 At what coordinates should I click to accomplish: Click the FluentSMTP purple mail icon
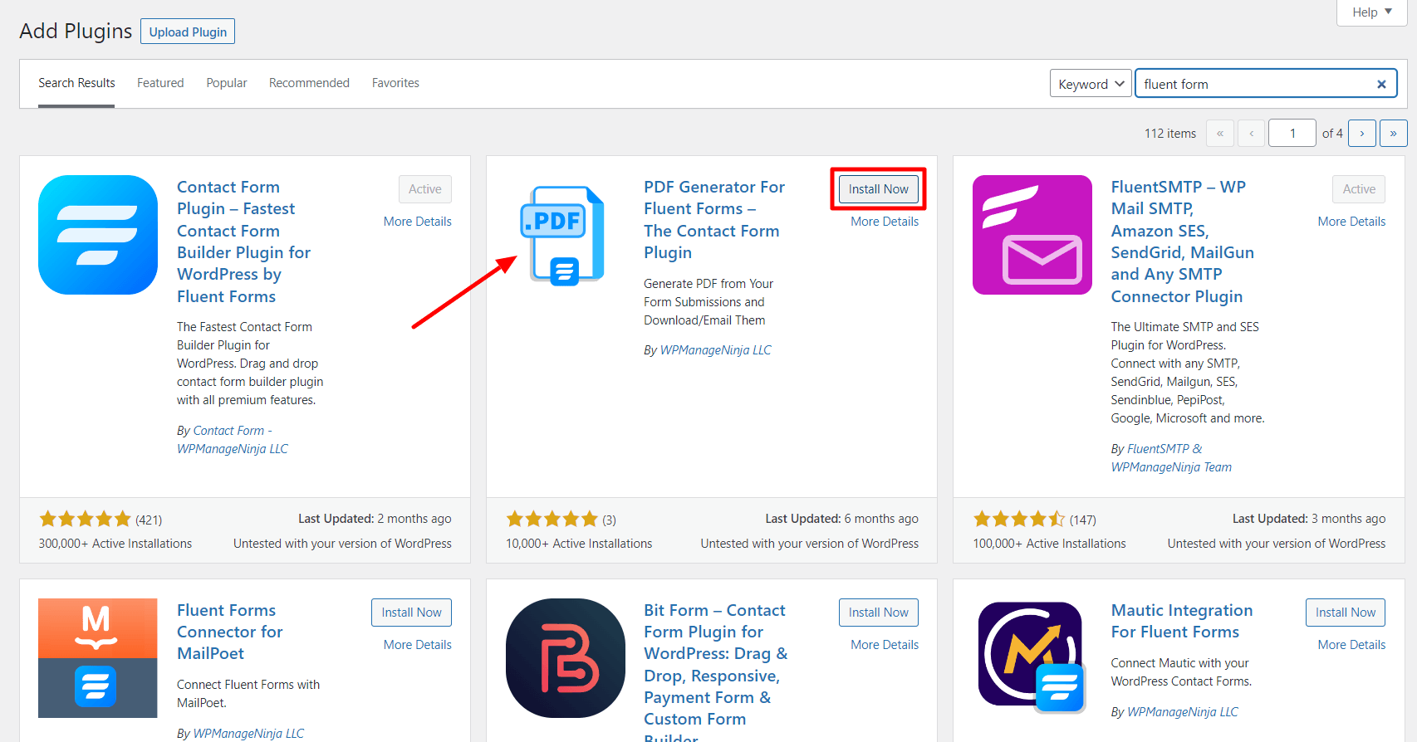pos(1032,235)
